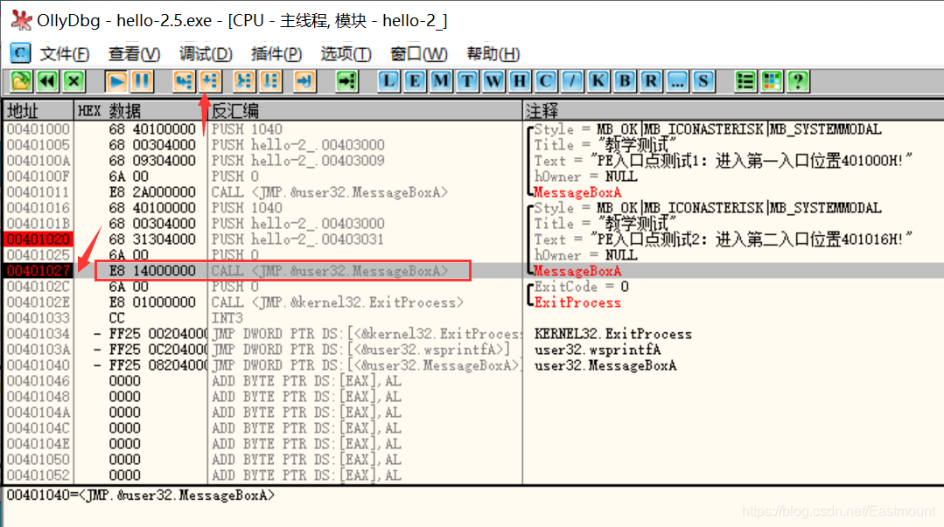Viewport: 944px width, 527px height.
Task: Click the 注释 column header
Action: click(733, 111)
